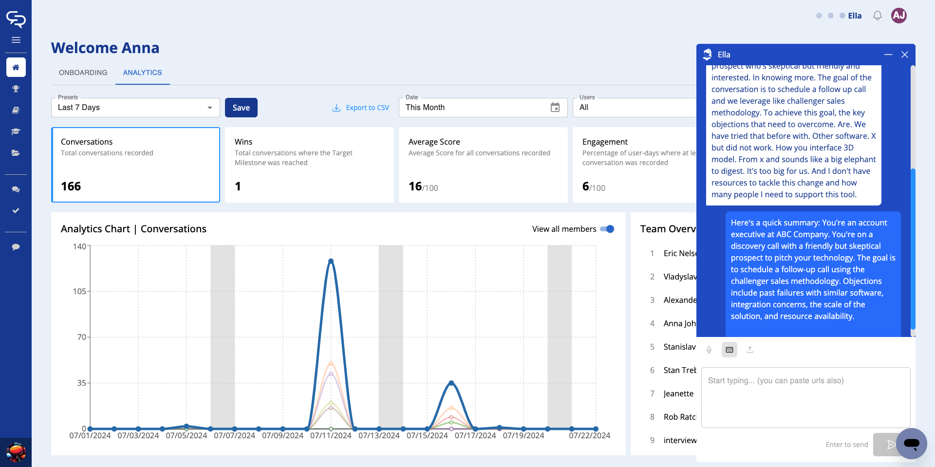This screenshot has height=467, width=935.
Task: Open the trophy leaderboard icon
Action: tap(16, 89)
